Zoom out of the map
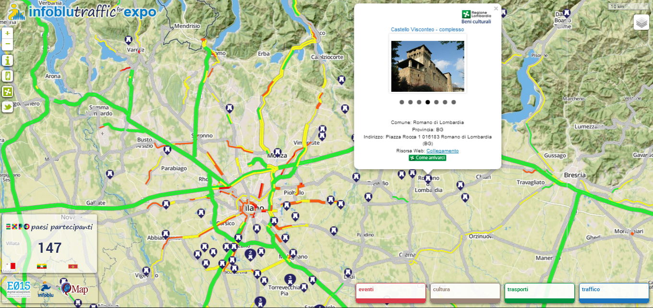Viewport: 653px width, 308px height. click(x=7, y=45)
